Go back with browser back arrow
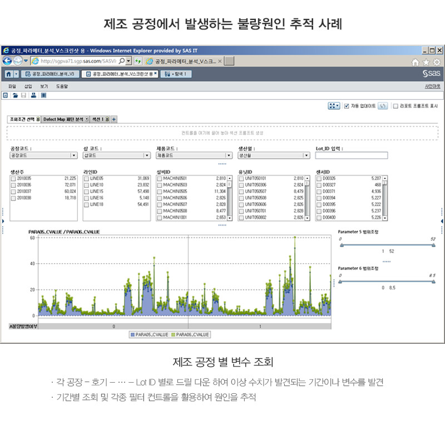Screen dimensions: 445x425 [x=8, y=61]
